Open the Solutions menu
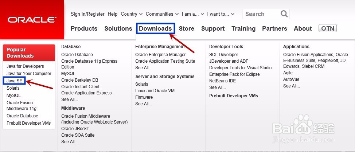Viewport: 355px width, 152px height. point(118,28)
